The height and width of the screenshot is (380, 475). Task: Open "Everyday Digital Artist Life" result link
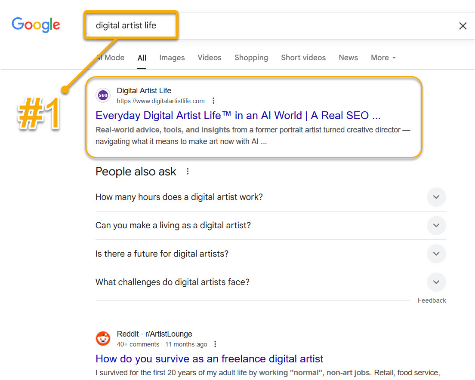click(x=238, y=116)
